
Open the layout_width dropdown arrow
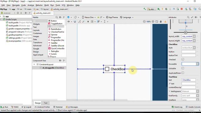point(194,36)
